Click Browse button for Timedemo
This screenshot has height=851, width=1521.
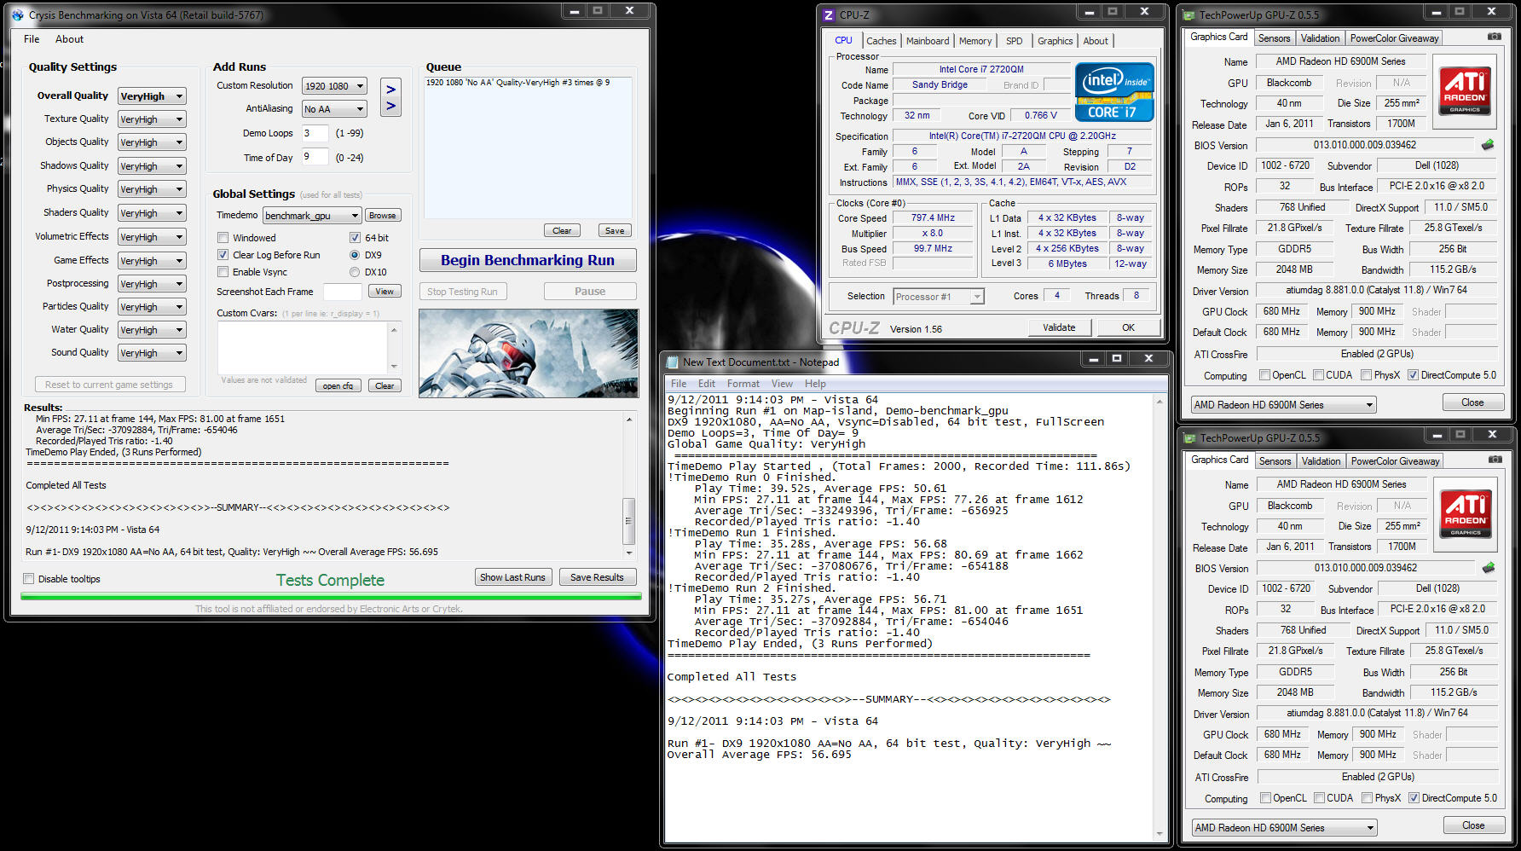coord(382,216)
